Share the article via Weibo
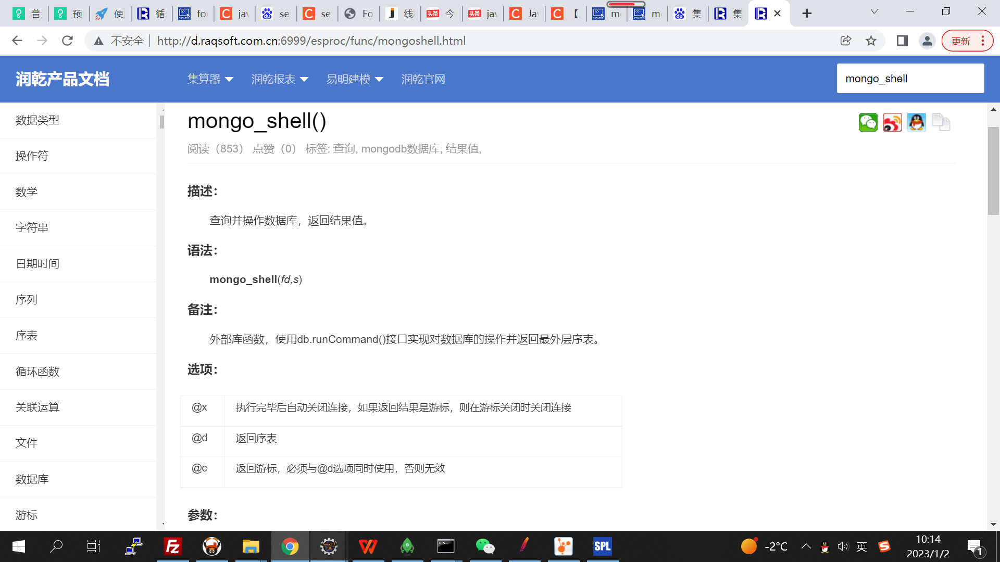 pos(892,122)
